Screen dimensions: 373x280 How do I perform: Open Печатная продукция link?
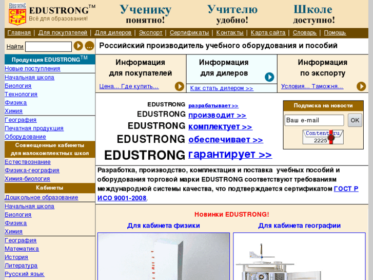(x=34, y=128)
